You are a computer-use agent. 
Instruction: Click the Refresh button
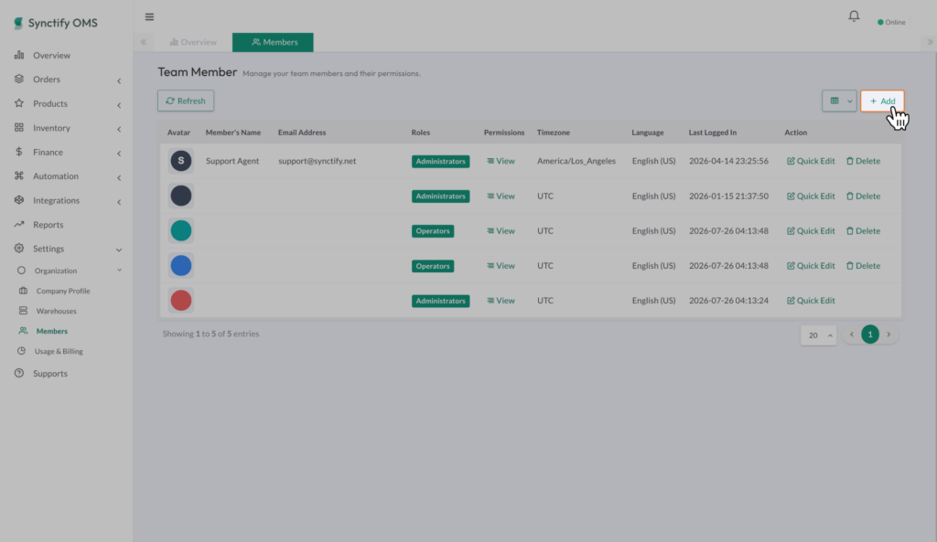(x=186, y=101)
